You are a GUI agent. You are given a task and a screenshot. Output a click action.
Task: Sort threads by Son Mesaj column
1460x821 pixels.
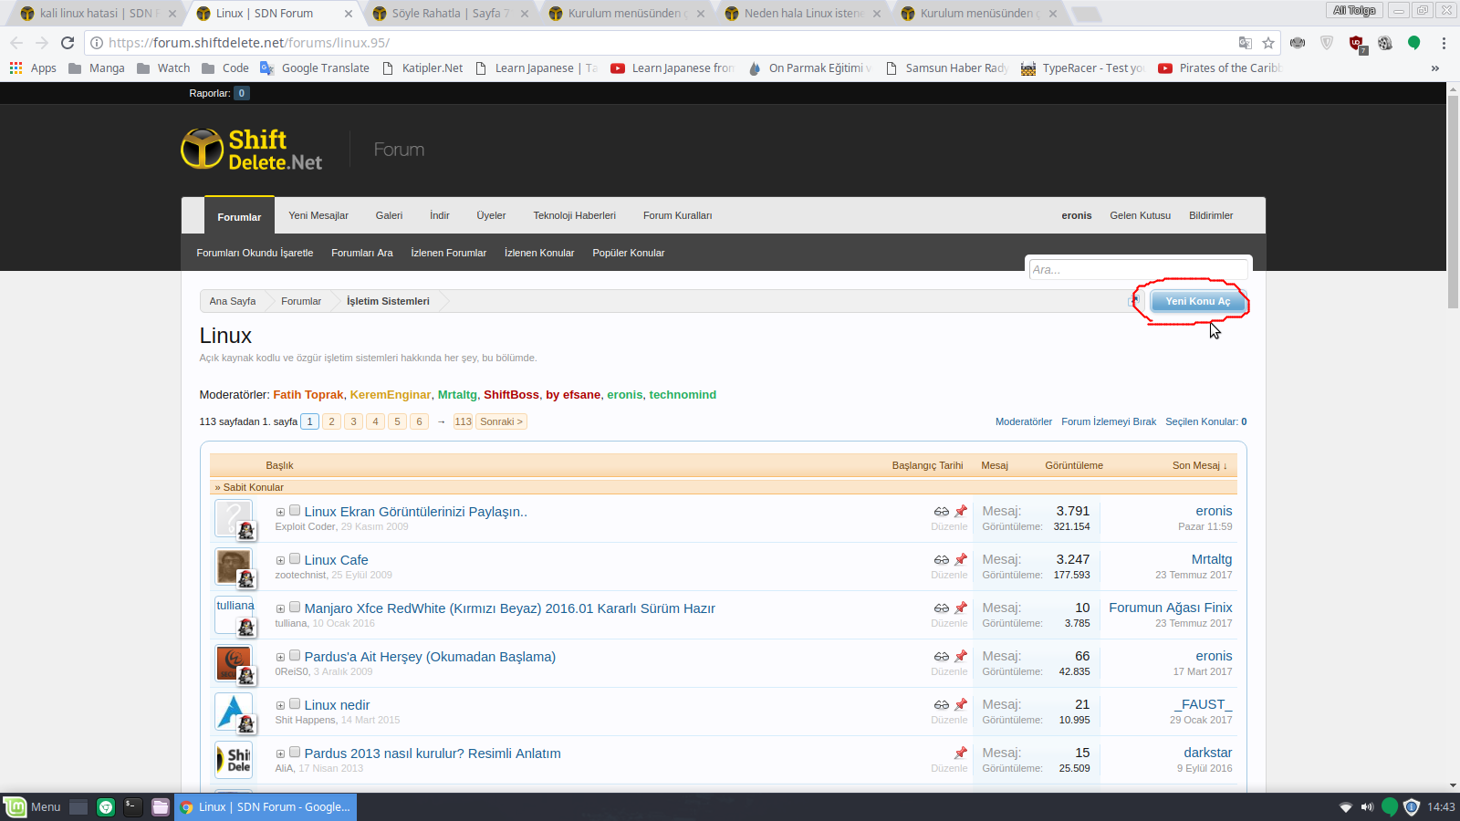tap(1199, 465)
